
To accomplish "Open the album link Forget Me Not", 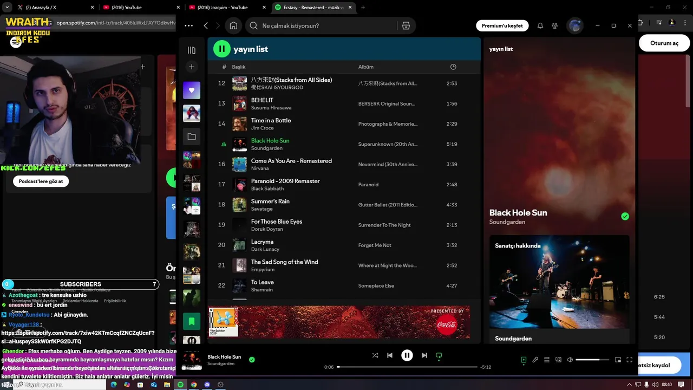I will (375, 245).
